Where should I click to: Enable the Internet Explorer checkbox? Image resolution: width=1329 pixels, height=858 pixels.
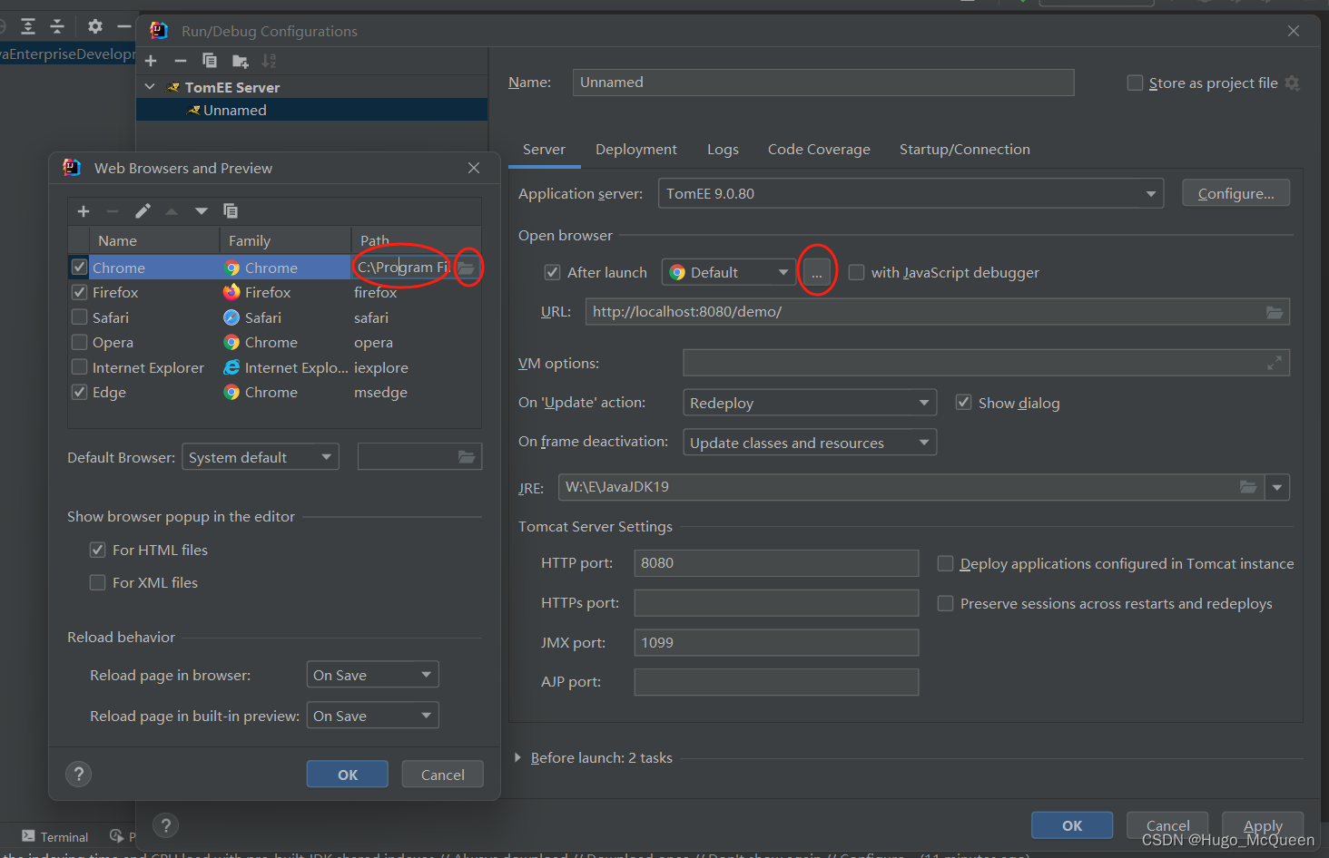point(79,367)
